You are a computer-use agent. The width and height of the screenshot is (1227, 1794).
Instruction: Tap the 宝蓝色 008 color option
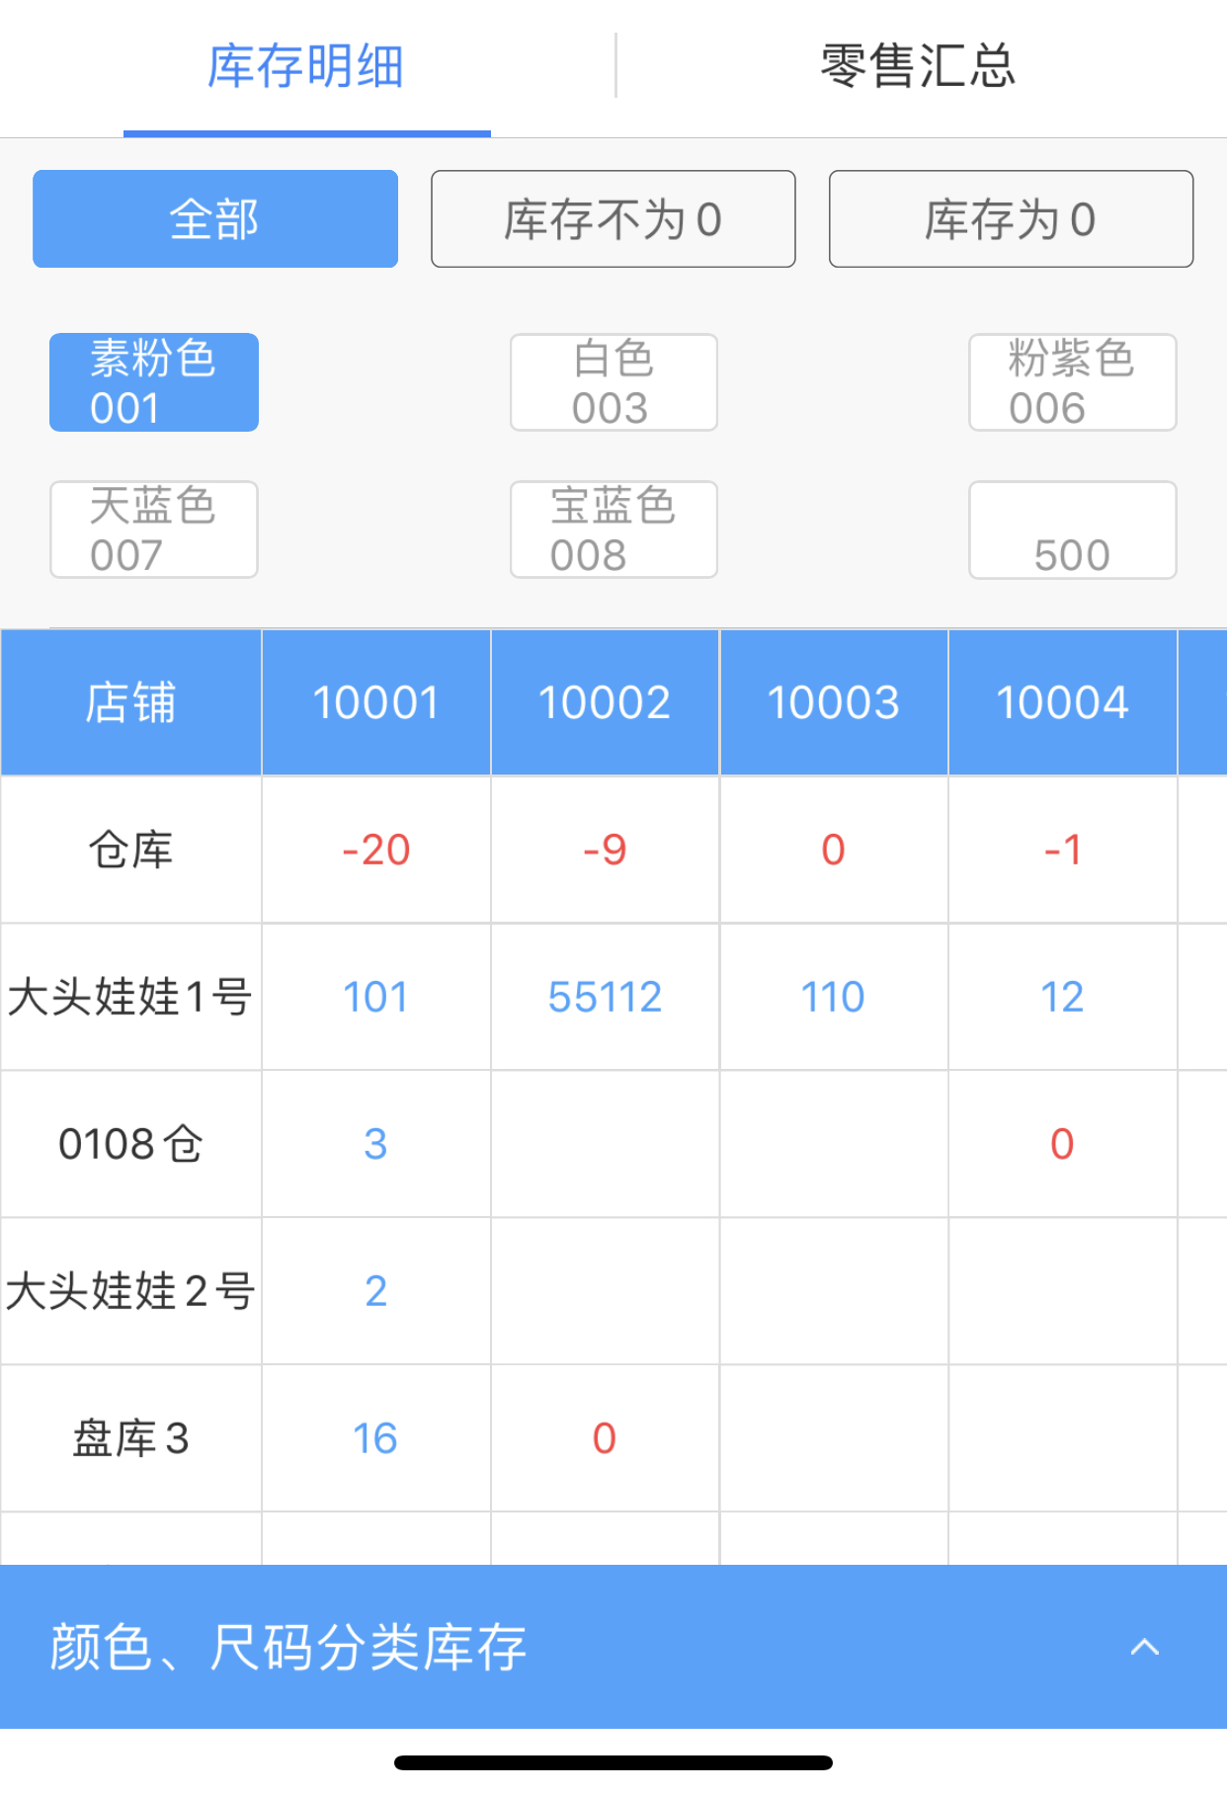(613, 530)
